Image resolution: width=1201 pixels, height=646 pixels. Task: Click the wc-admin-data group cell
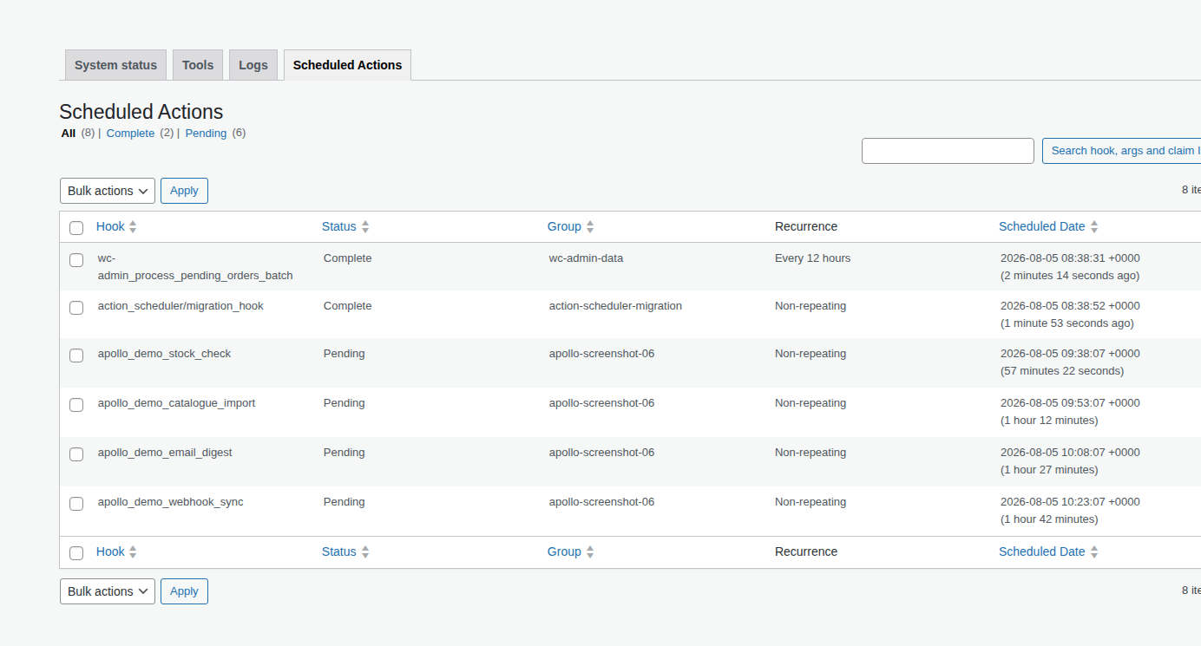586,258
